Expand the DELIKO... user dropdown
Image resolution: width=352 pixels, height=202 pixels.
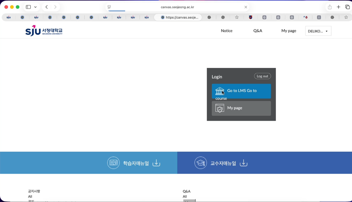pyautogui.click(x=318, y=31)
